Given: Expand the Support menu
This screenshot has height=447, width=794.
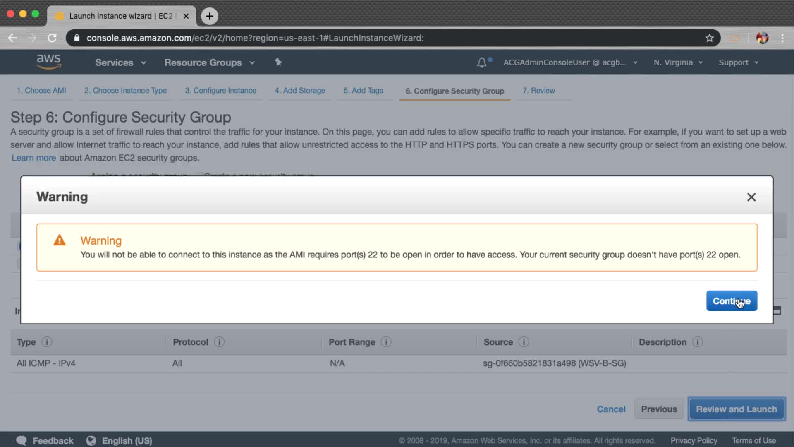Looking at the screenshot, I should coord(738,62).
